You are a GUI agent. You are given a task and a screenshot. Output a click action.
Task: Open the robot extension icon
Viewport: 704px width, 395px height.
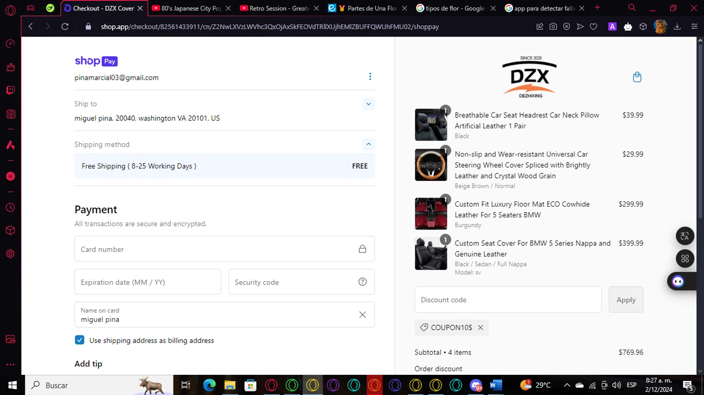coord(628,27)
